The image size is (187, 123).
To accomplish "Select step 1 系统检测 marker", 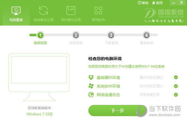I will [40, 35].
